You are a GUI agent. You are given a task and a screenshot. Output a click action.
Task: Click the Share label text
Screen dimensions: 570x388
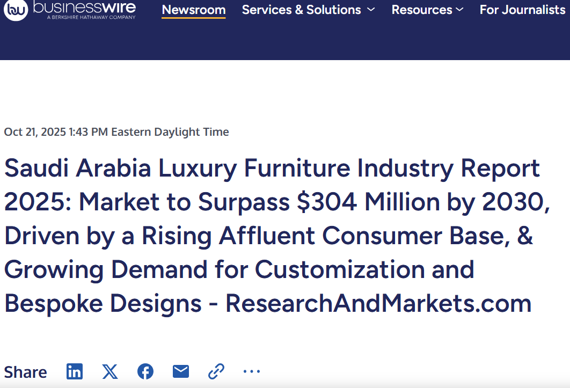point(25,372)
